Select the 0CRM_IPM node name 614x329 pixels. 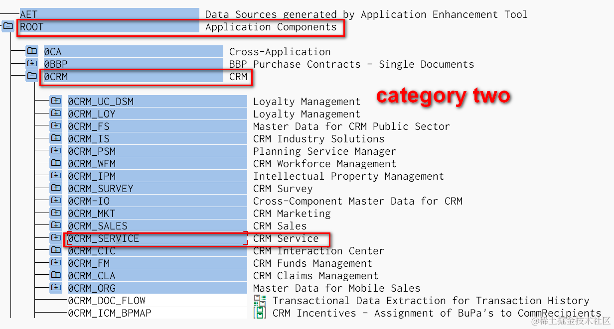pyautogui.click(x=92, y=176)
